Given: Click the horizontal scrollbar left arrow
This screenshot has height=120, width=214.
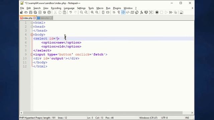Looking at the screenshot, I should click(21, 113).
